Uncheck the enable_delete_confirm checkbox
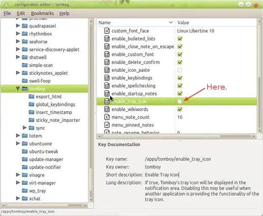 tap(180, 62)
